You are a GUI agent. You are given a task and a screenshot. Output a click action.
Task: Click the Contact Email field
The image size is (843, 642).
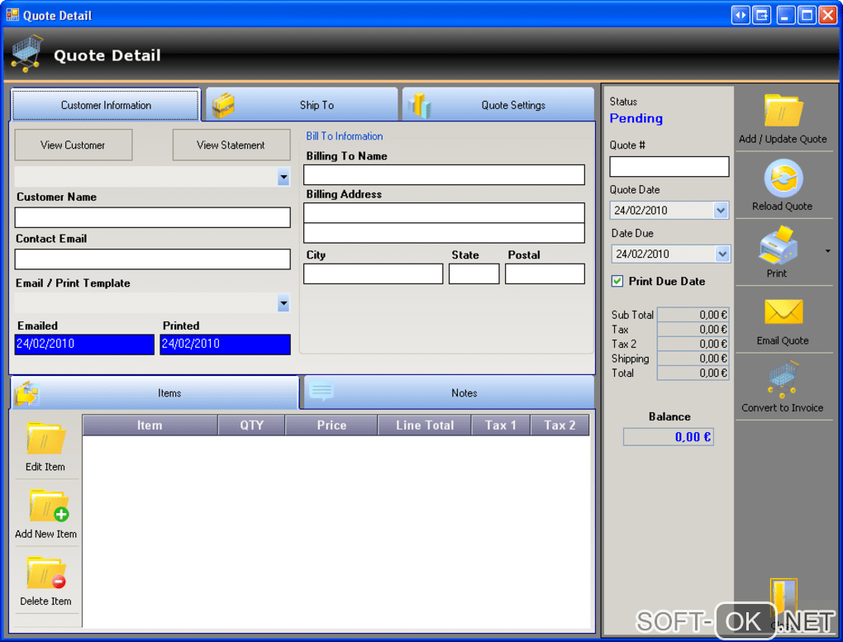(x=153, y=259)
